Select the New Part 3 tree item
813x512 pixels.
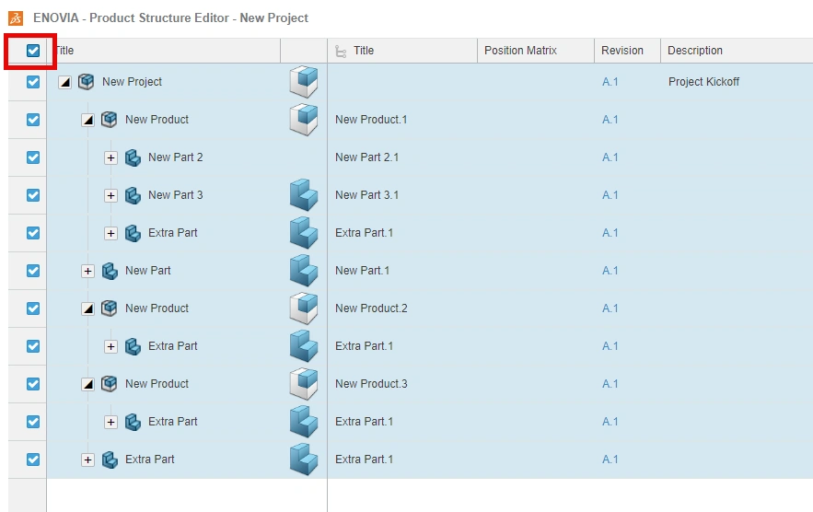(175, 195)
